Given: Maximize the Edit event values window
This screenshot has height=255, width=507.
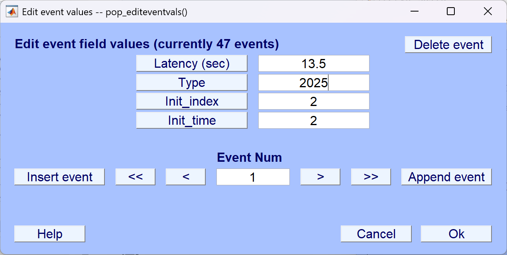Looking at the screenshot, I should (x=451, y=12).
